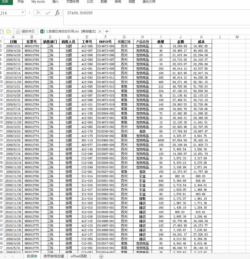Click the 成本 header cell
This screenshot has height=259, width=250.
[x=201, y=42]
